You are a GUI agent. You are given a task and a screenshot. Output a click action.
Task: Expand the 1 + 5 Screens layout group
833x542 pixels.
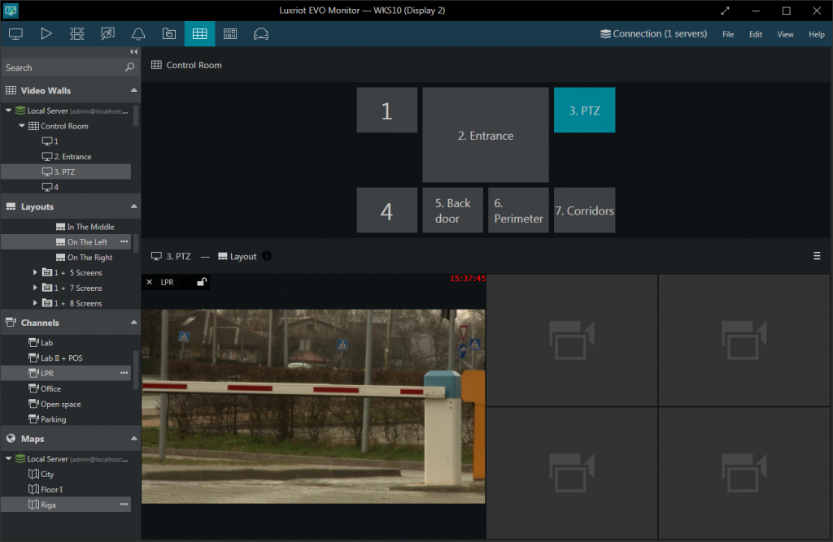point(35,272)
